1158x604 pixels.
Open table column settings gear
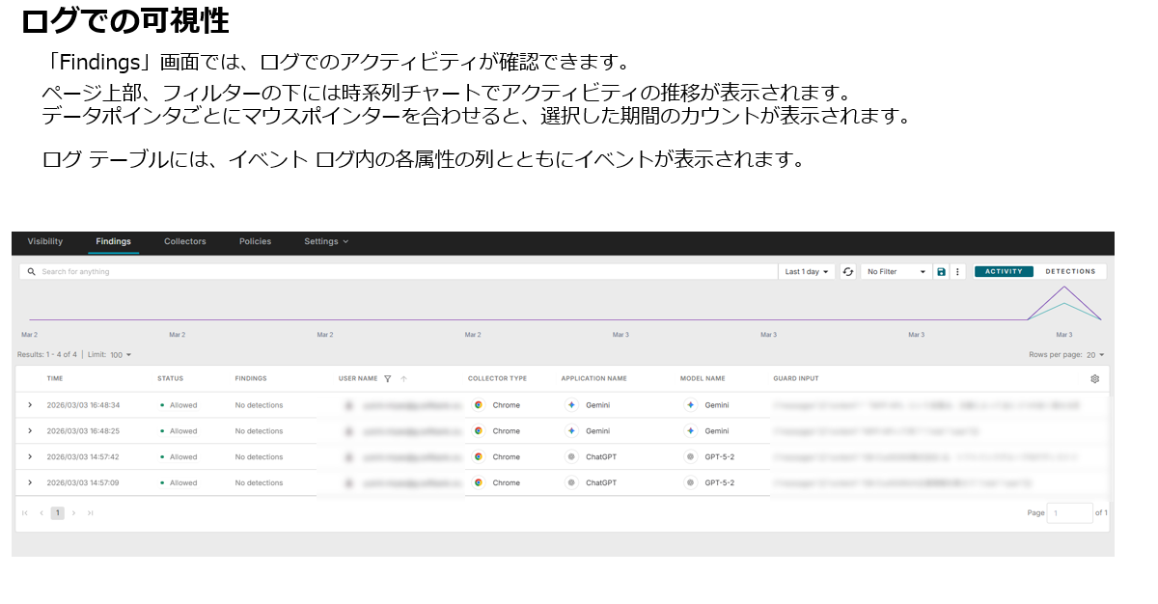(x=1094, y=379)
